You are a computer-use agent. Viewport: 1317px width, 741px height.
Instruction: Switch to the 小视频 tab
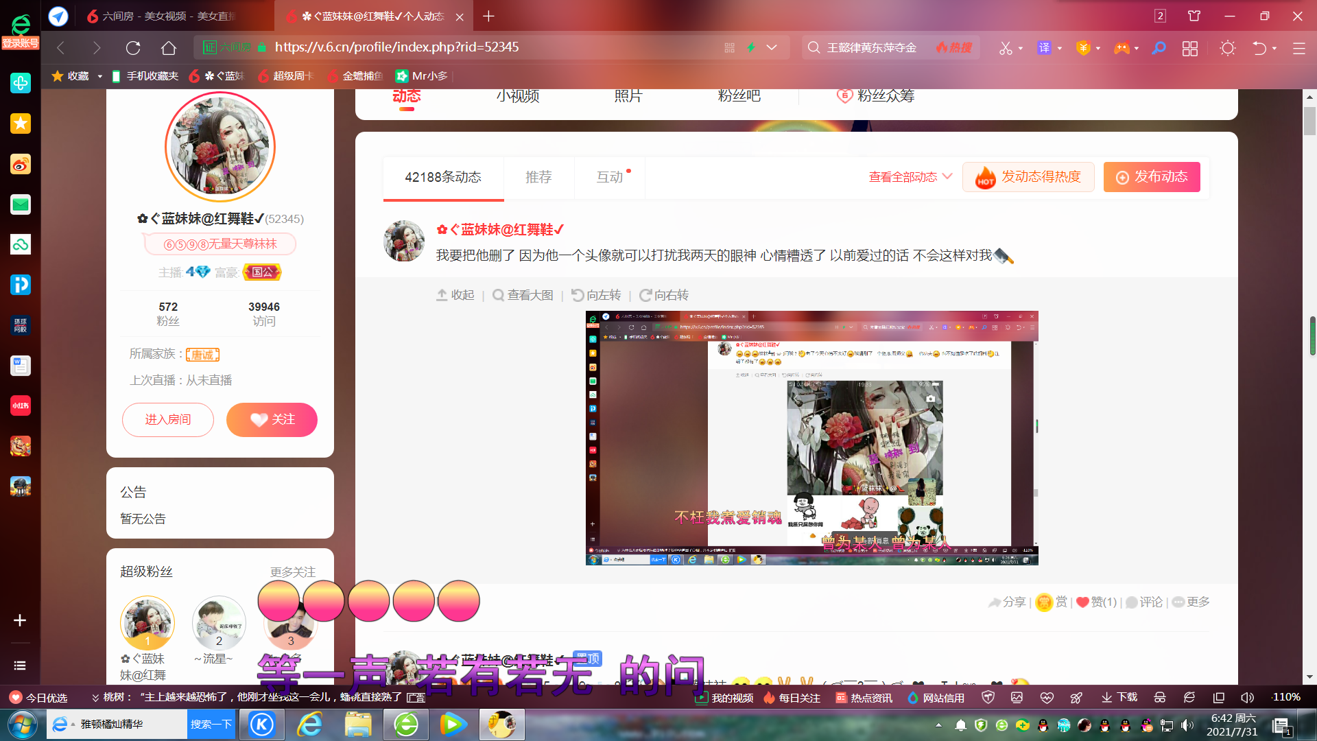click(518, 96)
